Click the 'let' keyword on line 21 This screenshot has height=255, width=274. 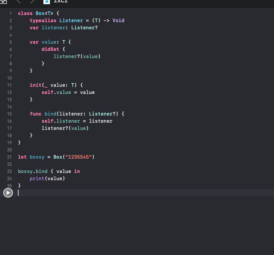tap(22, 157)
